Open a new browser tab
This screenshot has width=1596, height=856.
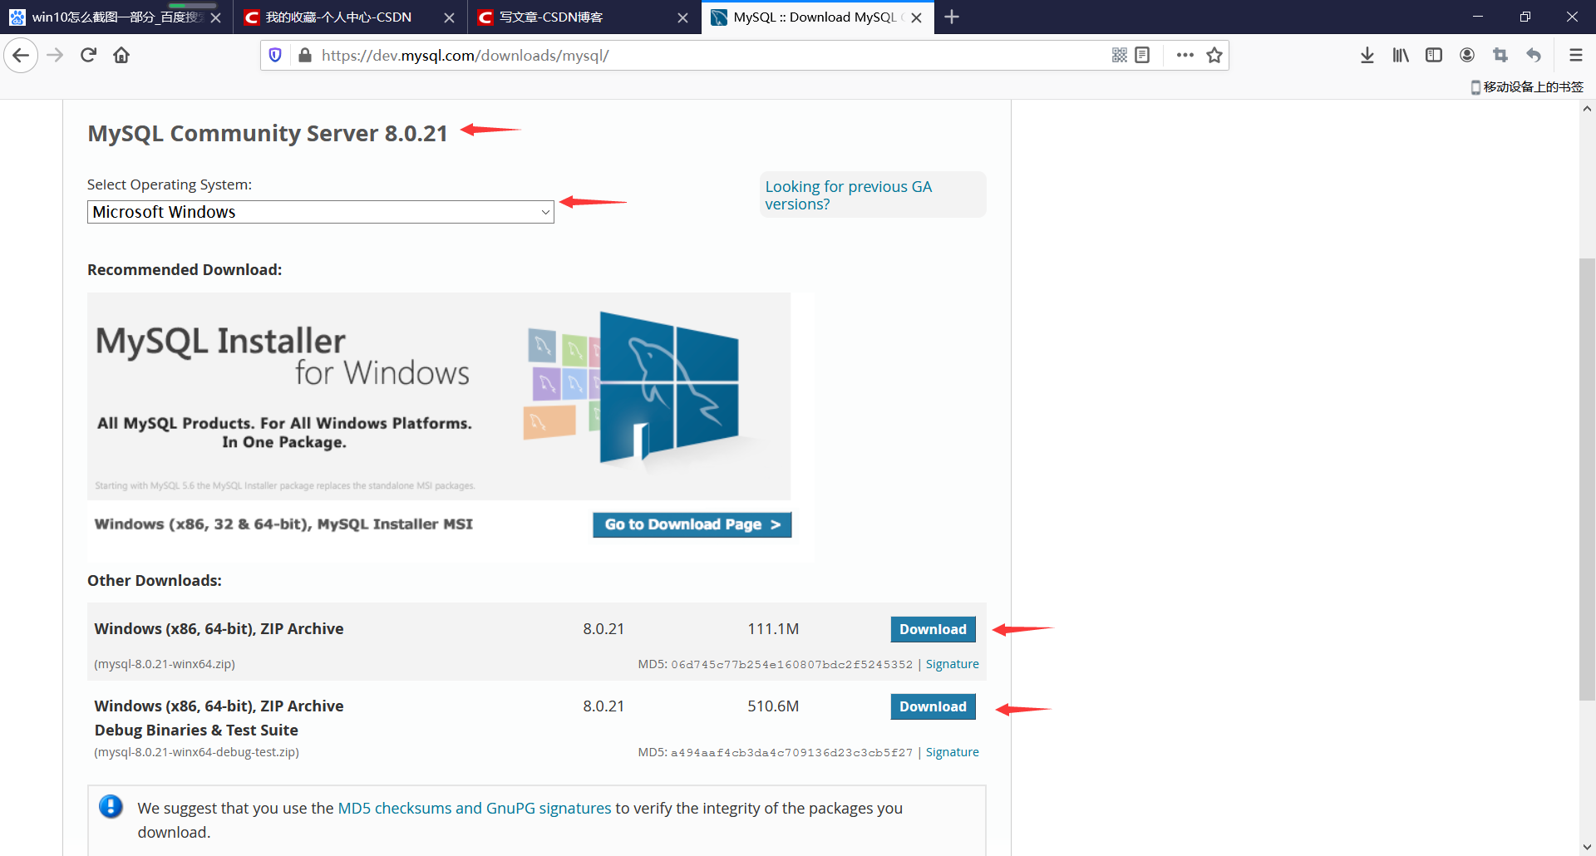[x=952, y=17]
